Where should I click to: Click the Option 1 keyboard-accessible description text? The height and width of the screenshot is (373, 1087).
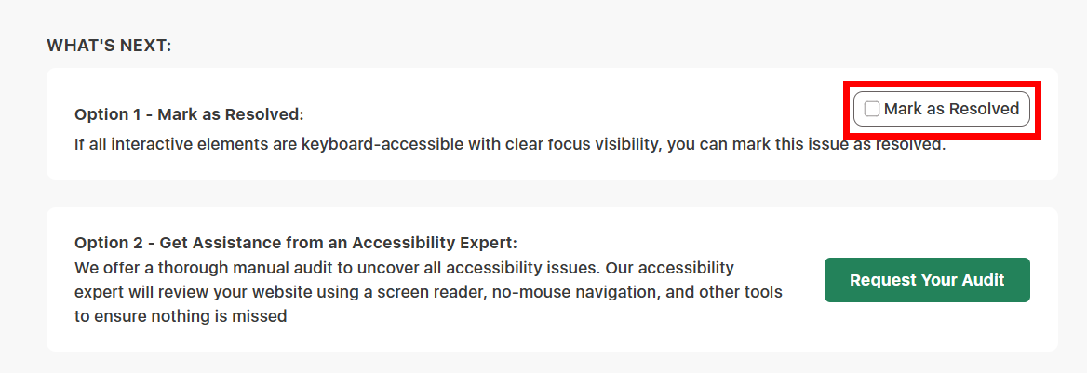(509, 145)
